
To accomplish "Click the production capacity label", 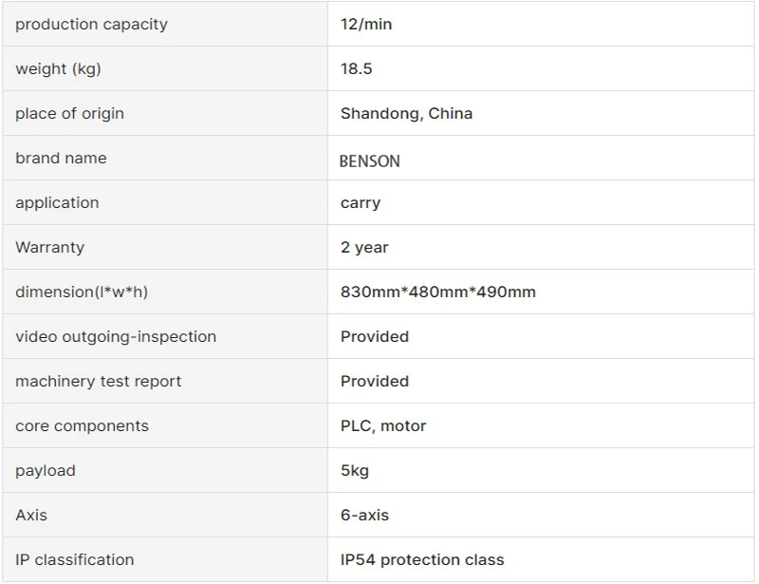I will coord(91,25).
